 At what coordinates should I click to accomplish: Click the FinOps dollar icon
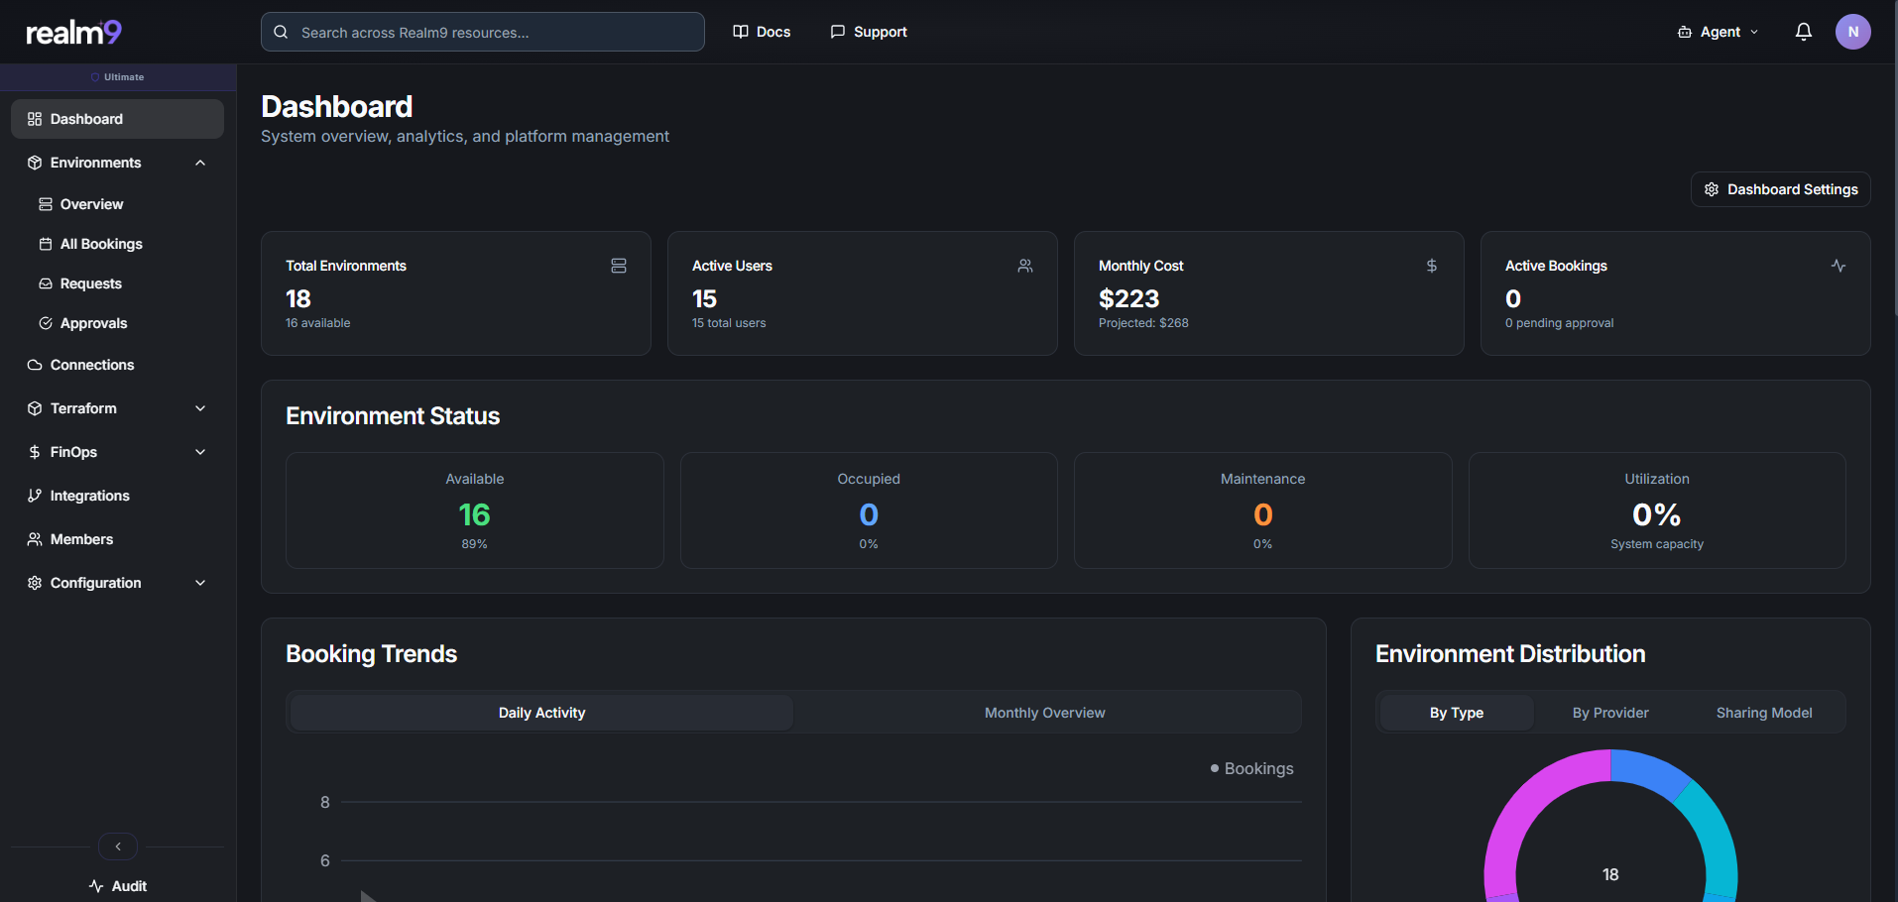click(x=34, y=451)
